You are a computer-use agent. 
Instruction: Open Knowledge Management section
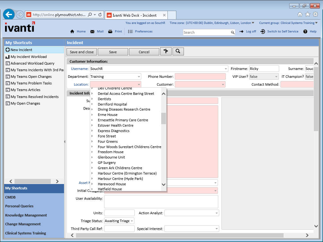click(x=34, y=215)
